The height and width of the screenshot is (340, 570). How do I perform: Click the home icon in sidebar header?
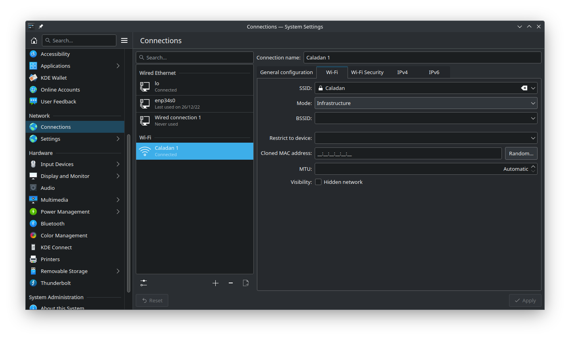(x=34, y=40)
